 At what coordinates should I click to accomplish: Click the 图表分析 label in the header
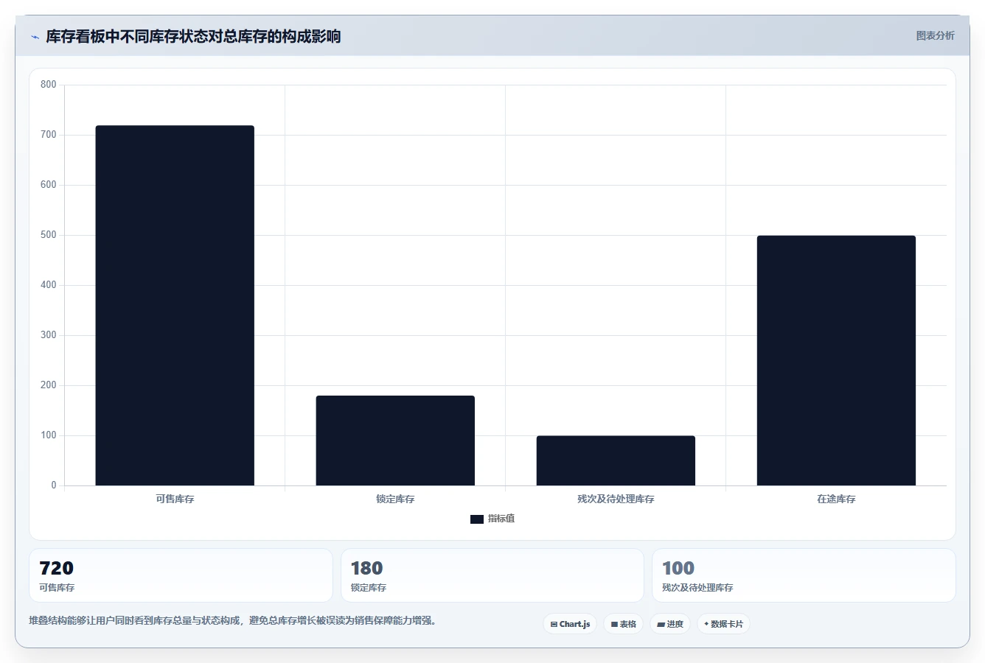point(935,35)
